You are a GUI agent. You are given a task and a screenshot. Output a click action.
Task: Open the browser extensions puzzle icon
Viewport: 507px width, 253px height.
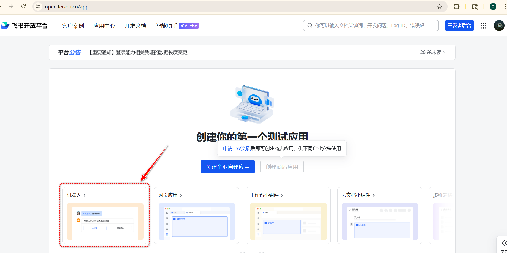(457, 7)
